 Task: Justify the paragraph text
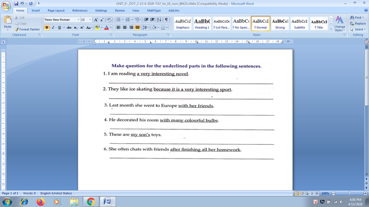(x=137, y=27)
